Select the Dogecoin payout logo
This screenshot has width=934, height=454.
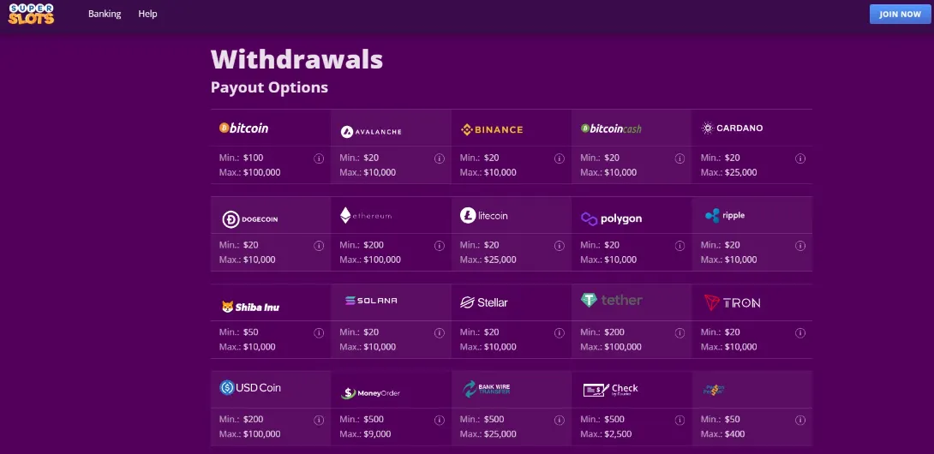point(250,219)
